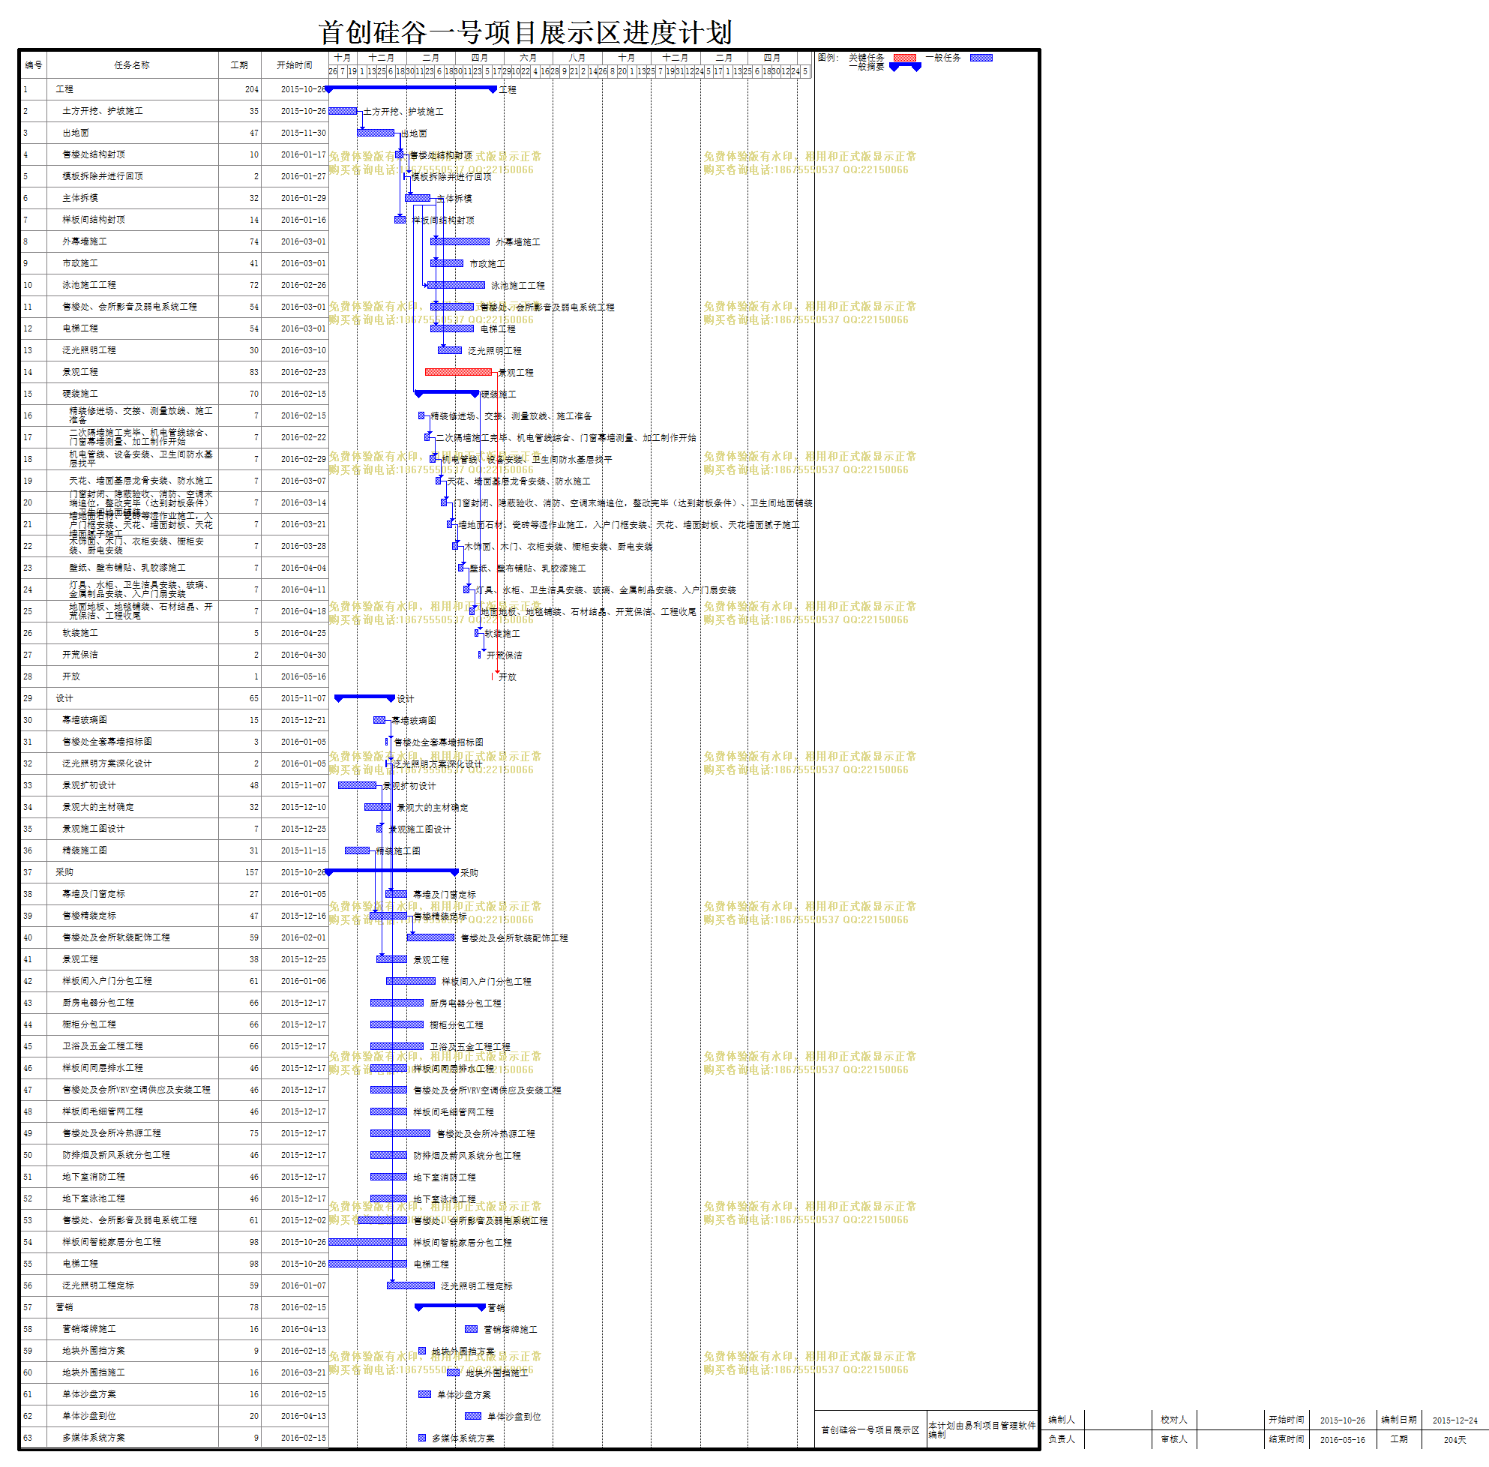
Task: Click the 任务名称 column header
Action: 132,65
